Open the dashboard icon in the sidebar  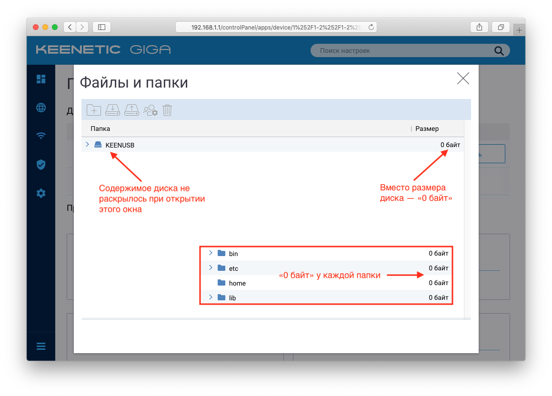(41, 79)
